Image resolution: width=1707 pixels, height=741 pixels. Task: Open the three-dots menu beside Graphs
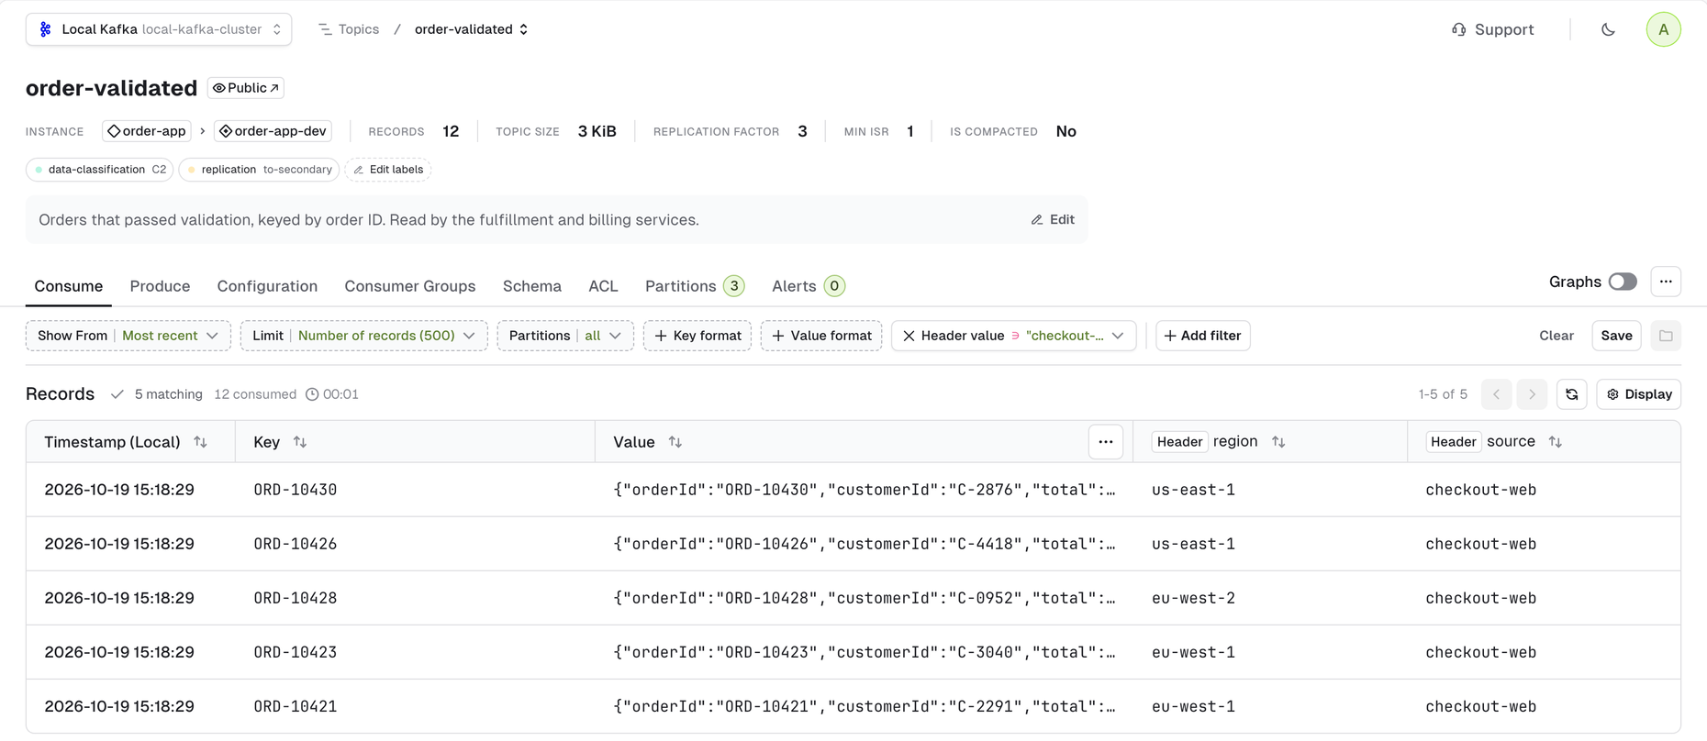1666,282
